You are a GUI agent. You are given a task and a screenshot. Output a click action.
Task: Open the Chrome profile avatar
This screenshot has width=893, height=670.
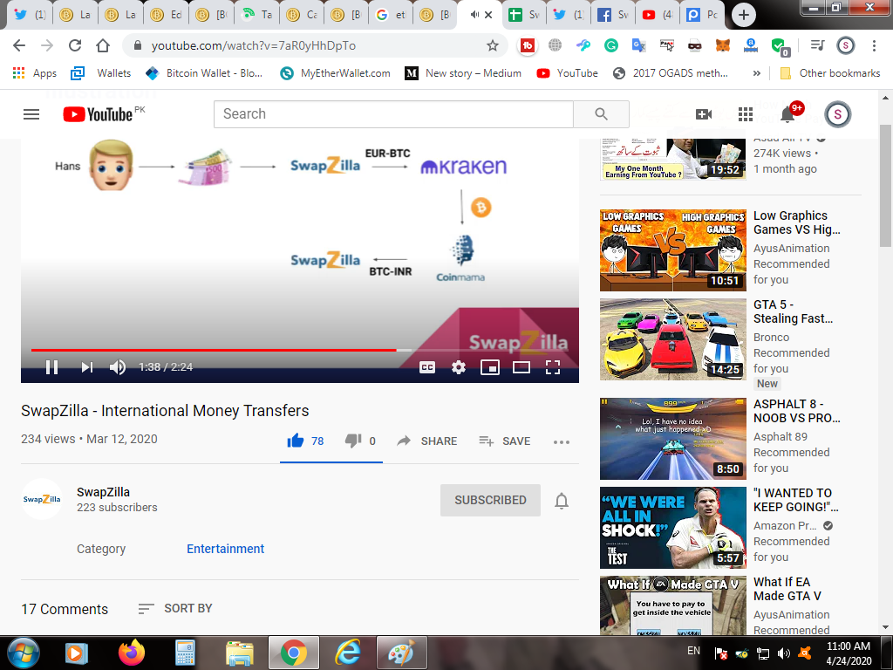(846, 45)
